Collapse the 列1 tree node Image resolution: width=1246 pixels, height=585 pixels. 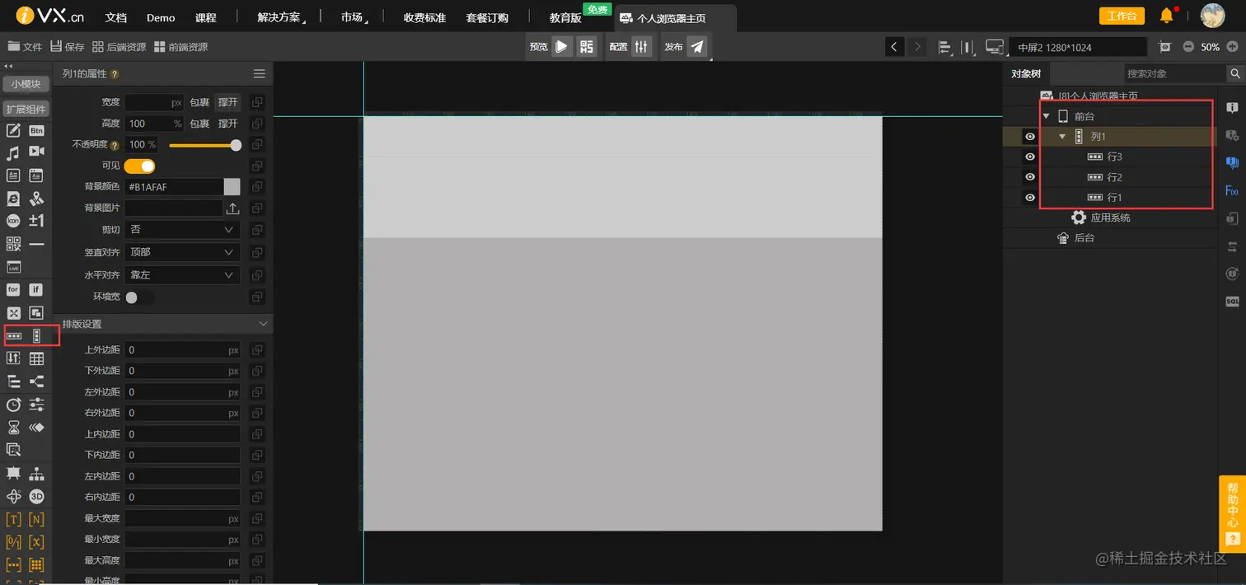[1062, 136]
